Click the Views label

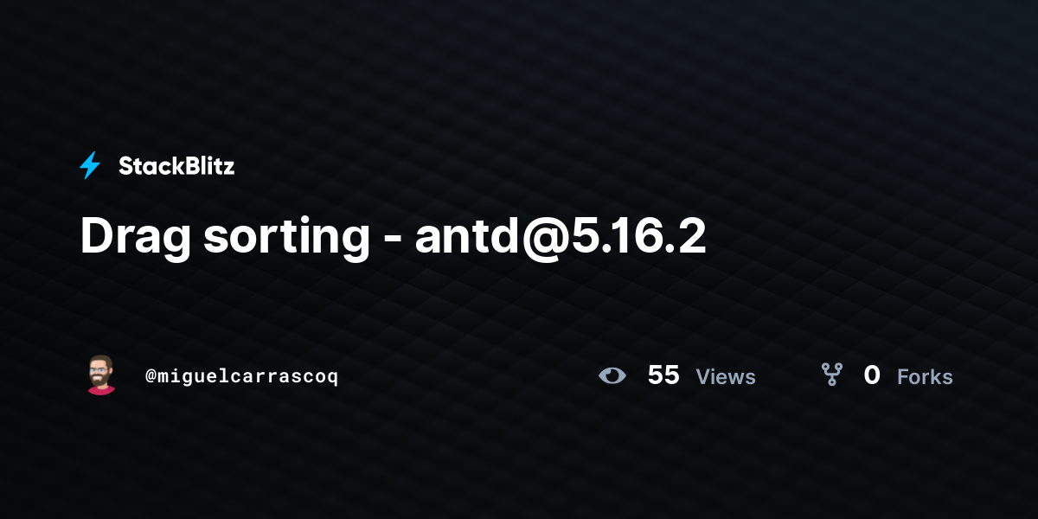pyautogui.click(x=726, y=377)
